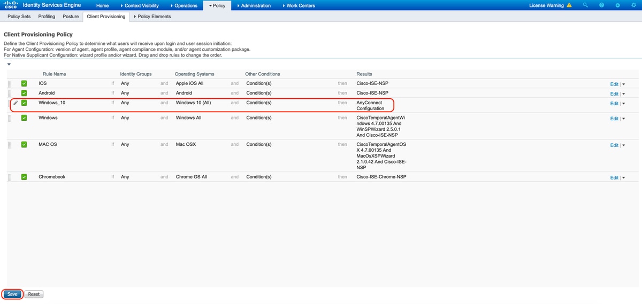642x304 pixels.
Task: Click Edit link for Windows_10 rule
Action: 614,104
